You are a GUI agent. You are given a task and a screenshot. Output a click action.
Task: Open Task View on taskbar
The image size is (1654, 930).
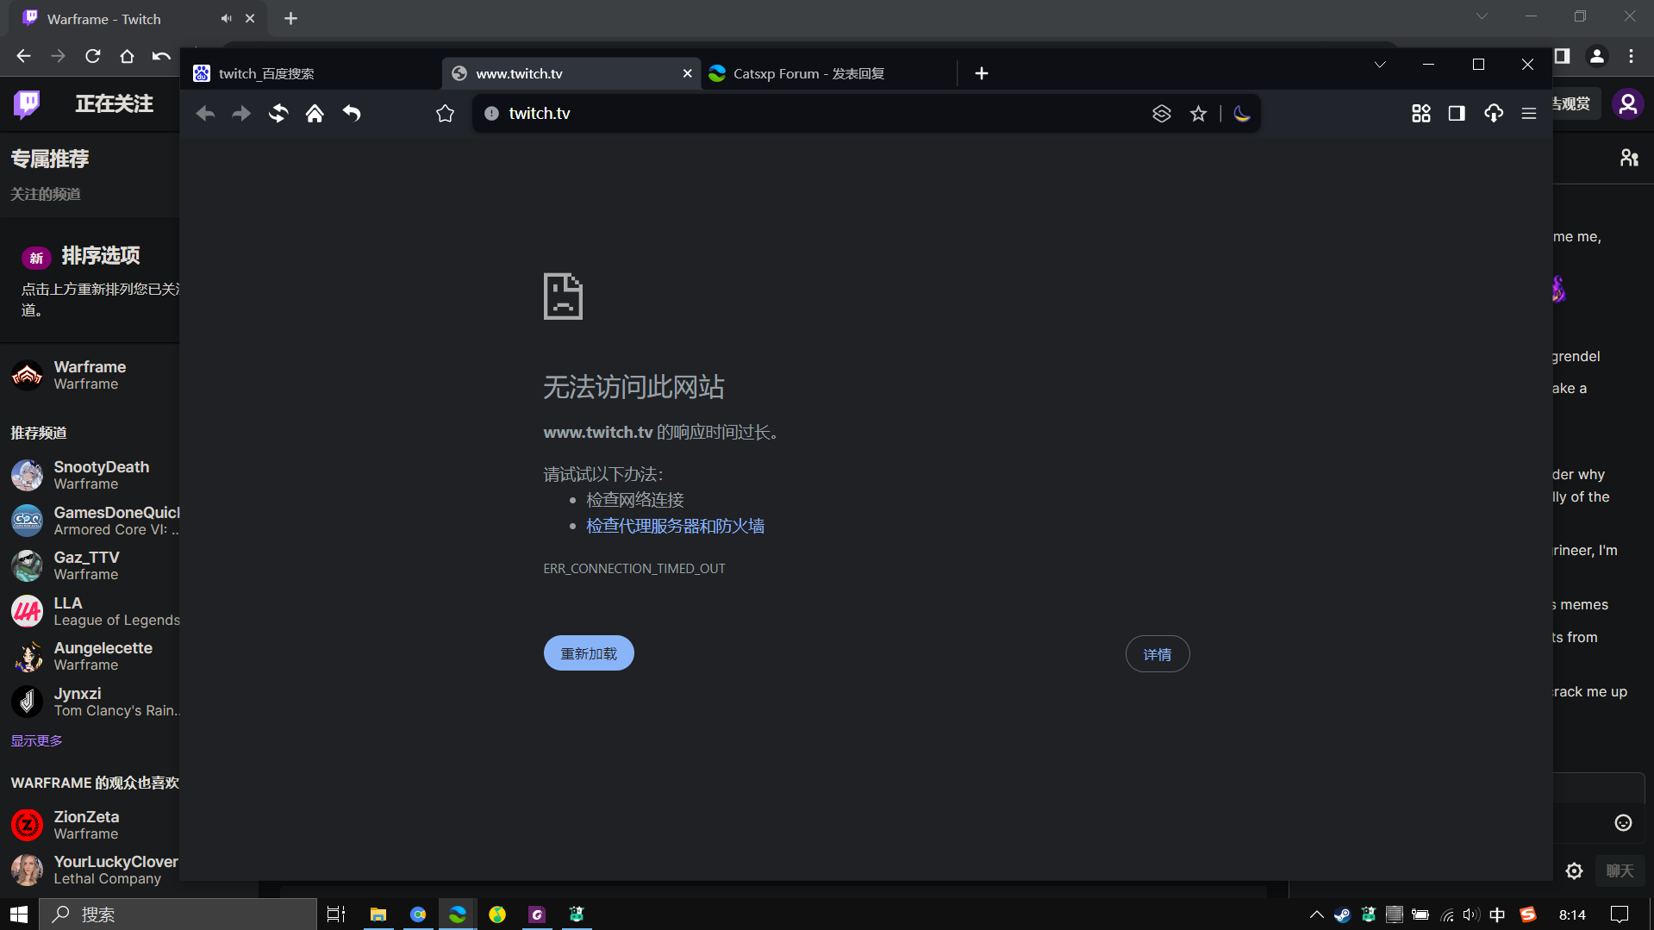click(x=336, y=914)
